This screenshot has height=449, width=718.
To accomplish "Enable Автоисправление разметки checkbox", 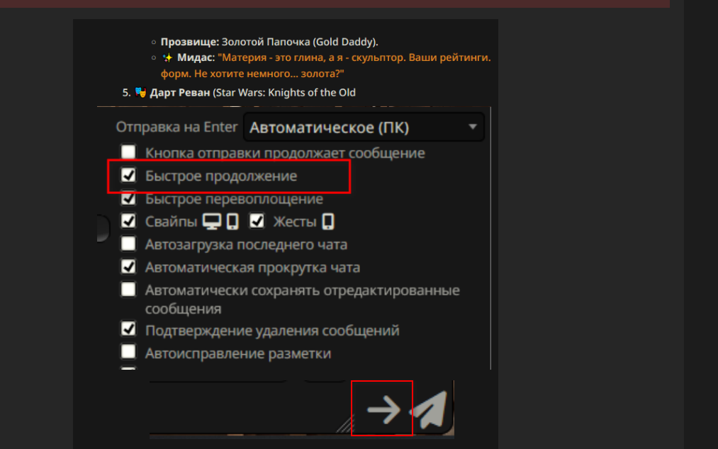I will 128,351.
